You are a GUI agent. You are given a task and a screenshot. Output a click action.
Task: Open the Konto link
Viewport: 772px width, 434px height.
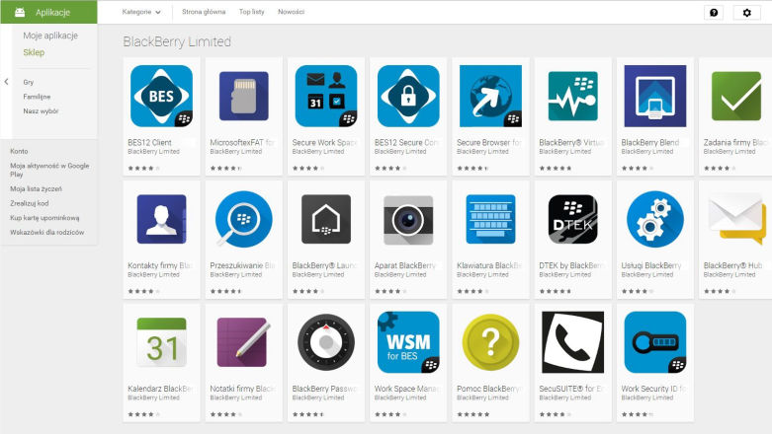tap(19, 151)
